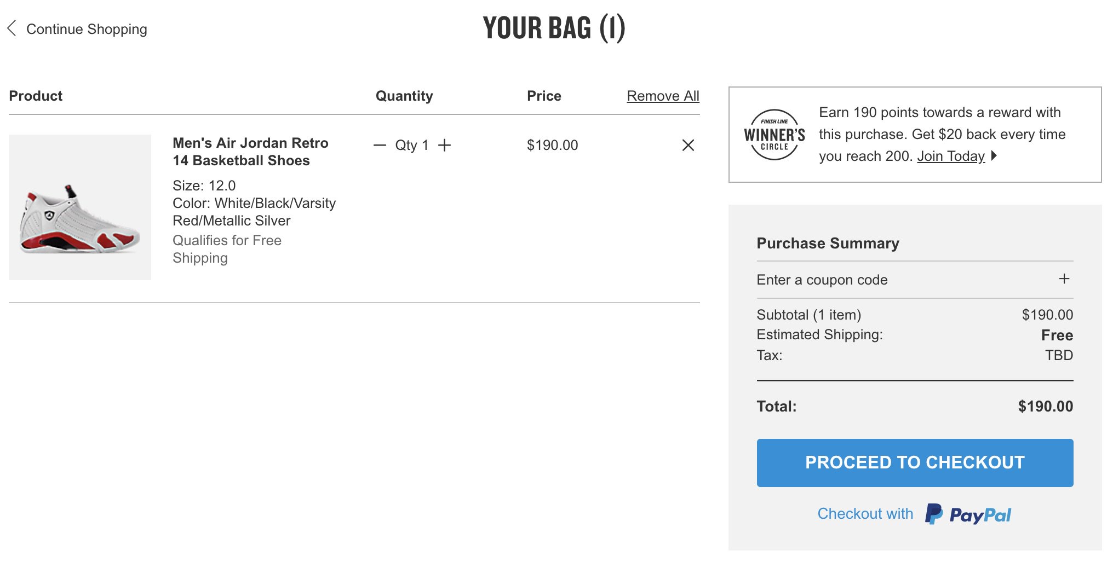Increase quantity with the plus icon
The height and width of the screenshot is (562, 1113).
click(x=445, y=145)
